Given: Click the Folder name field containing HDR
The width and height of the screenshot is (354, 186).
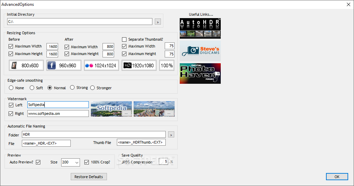Looking at the screenshot, I should 94,134.
